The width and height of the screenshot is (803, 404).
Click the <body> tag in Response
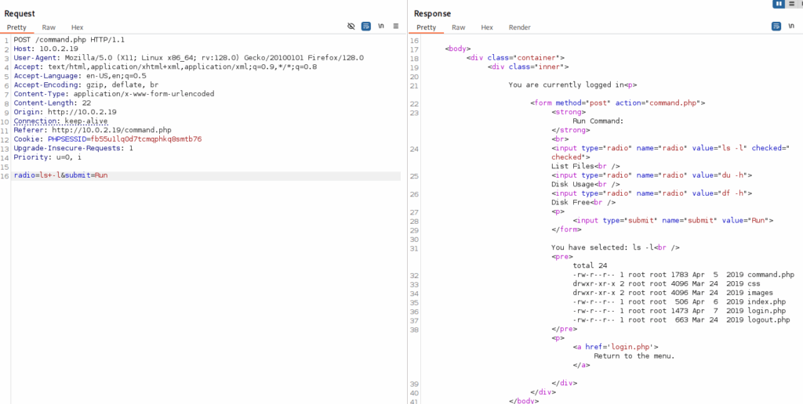pos(457,49)
